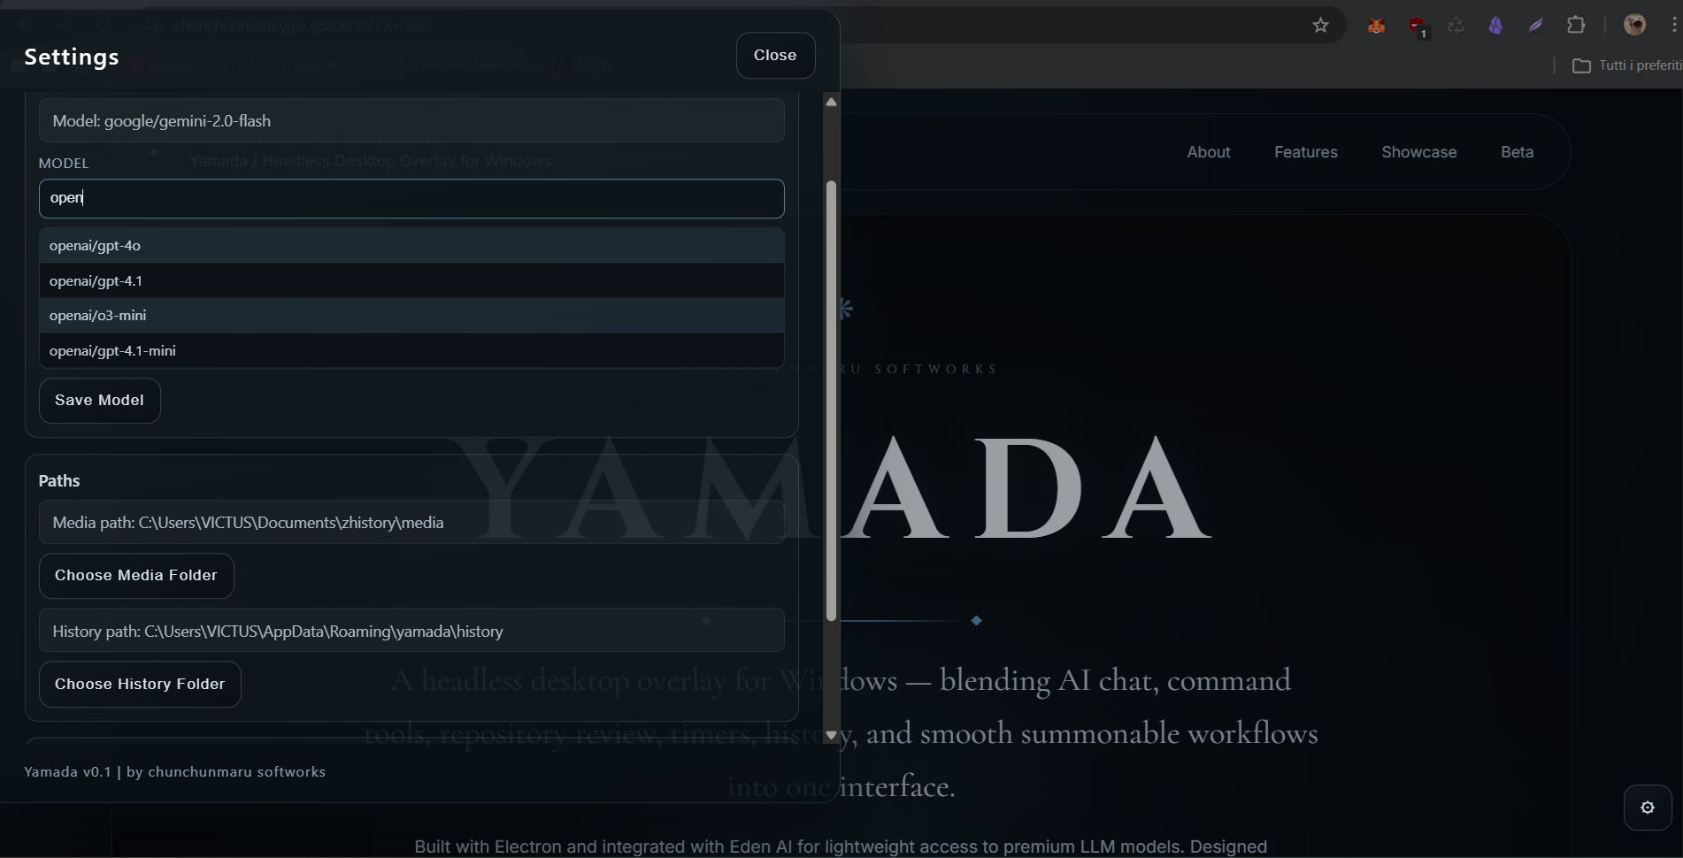Screen dimensions: 1683x858
Task: Click the bookmark star icon
Action: click(x=1320, y=26)
